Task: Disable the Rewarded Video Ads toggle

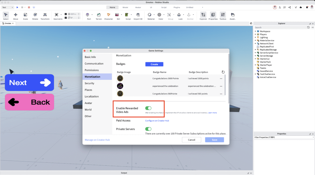Action: coord(148,108)
